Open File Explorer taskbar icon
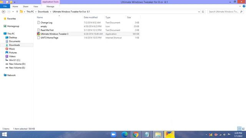This screenshot has height=138, width=246. click(158, 135)
